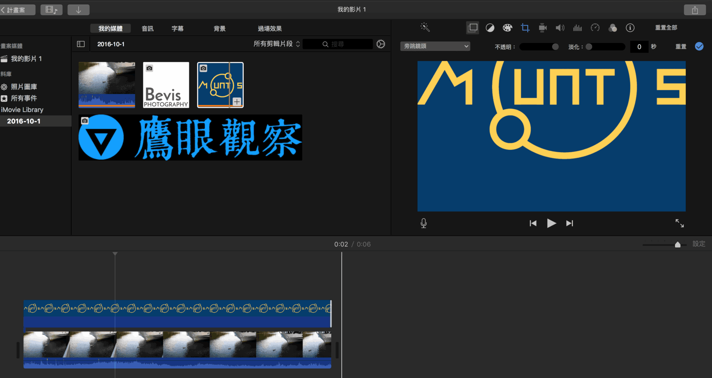Screen dimensions: 712x378
Task: Open the color balance tool
Action: point(490,28)
